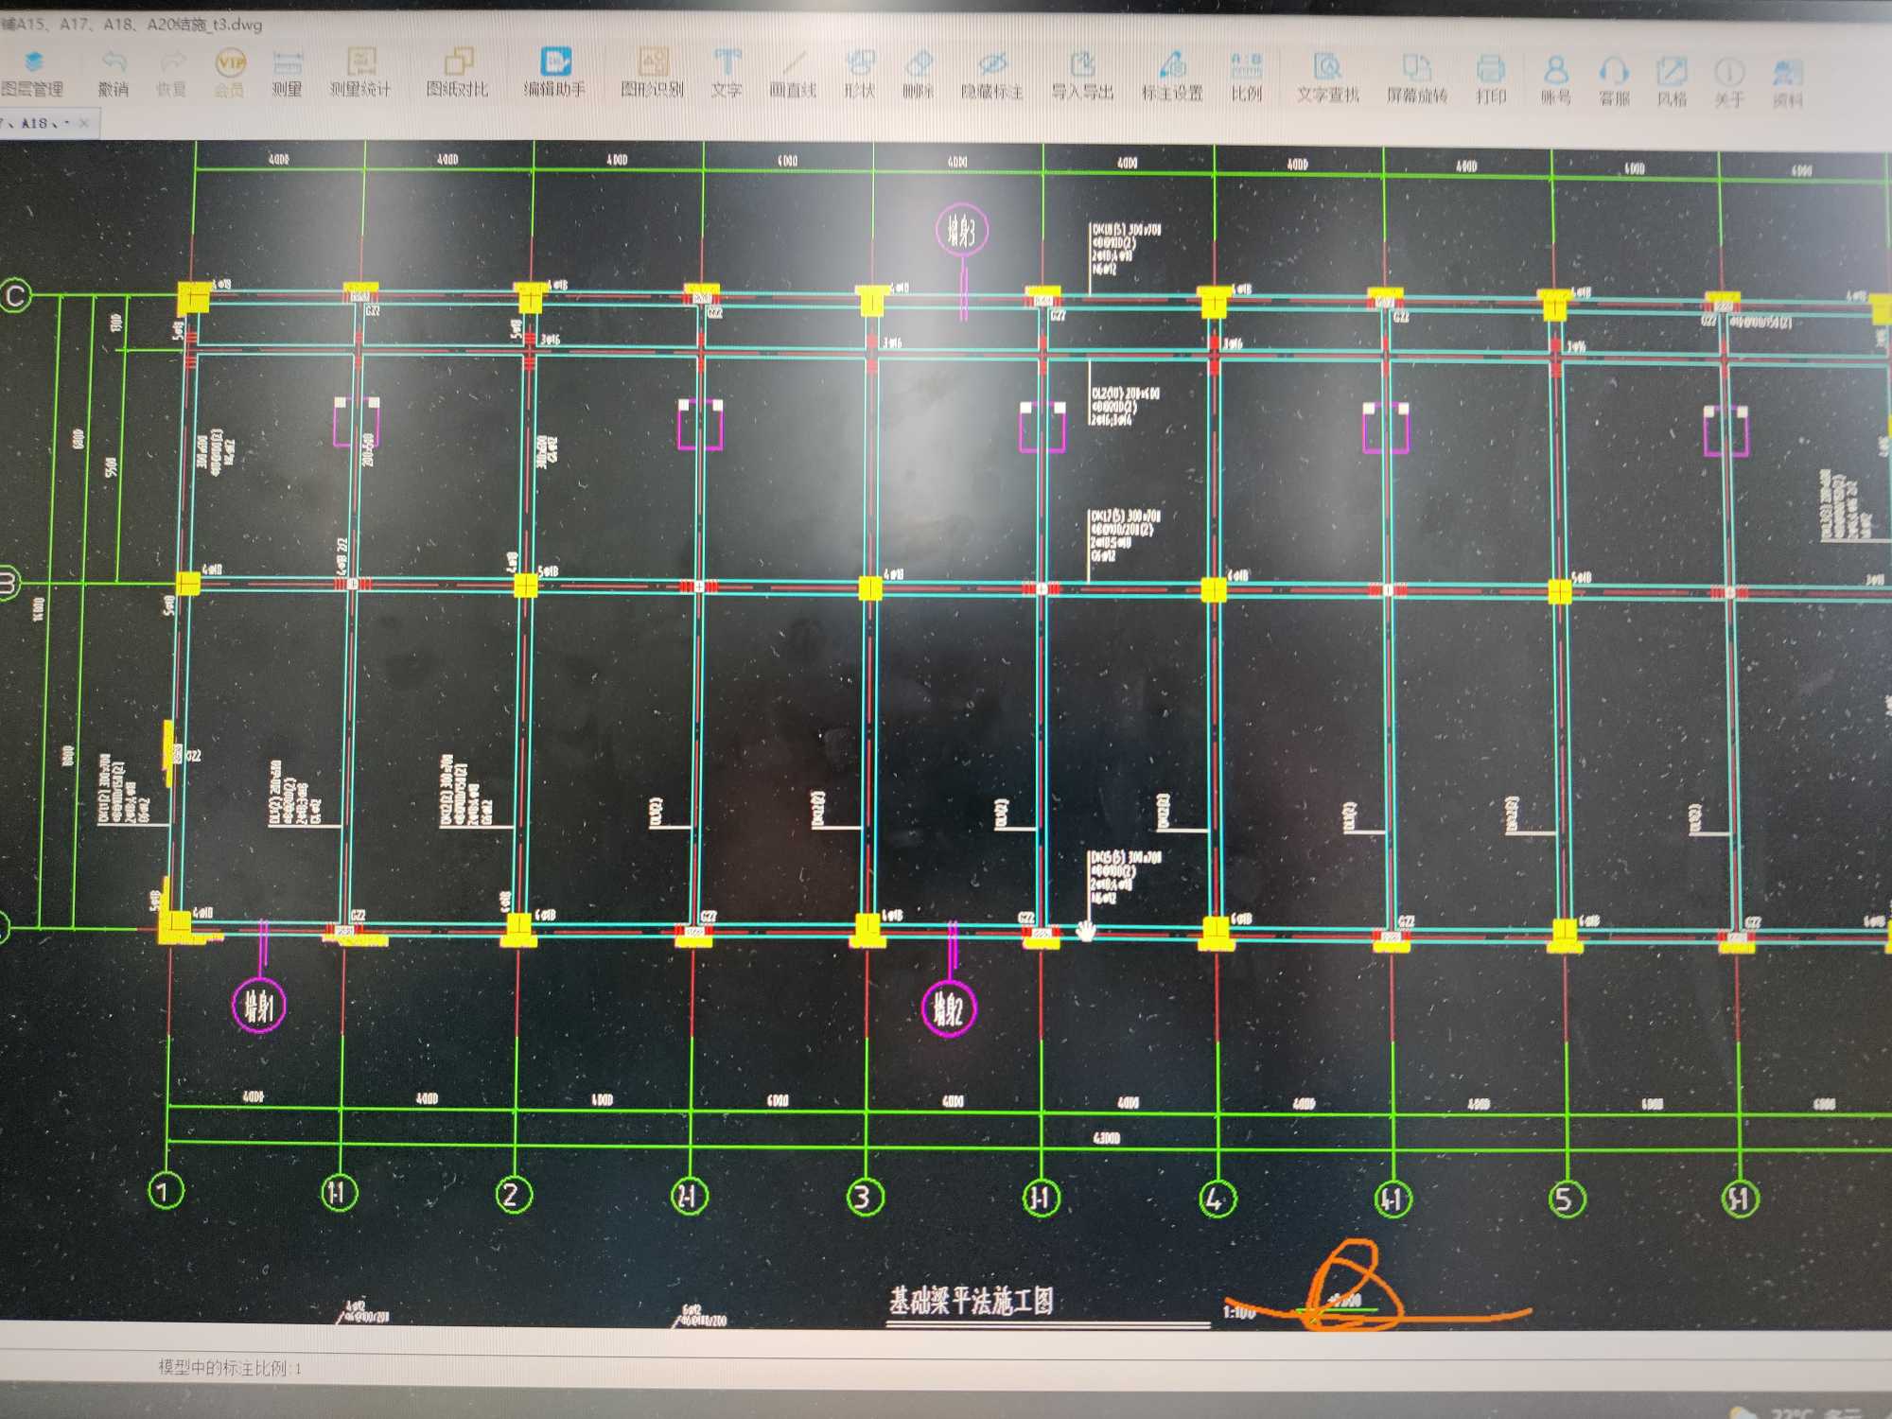Image resolution: width=1892 pixels, height=1419 pixels.
Task: Open 标注设置 annotation settings
Action: 1173,78
